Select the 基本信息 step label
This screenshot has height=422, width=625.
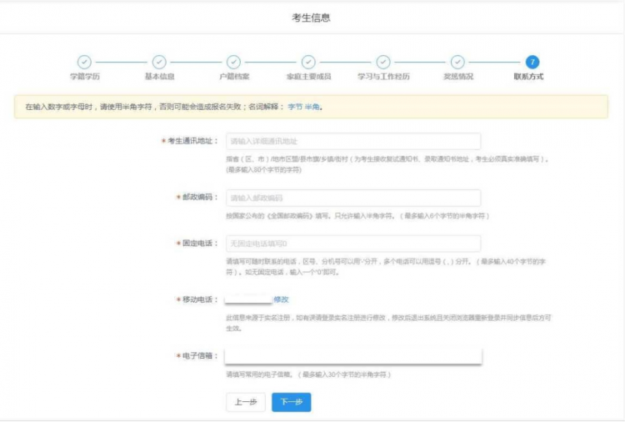pos(159,77)
